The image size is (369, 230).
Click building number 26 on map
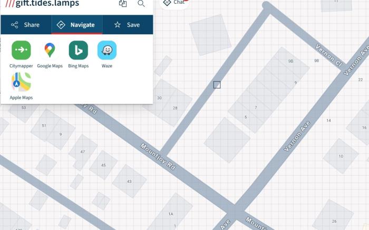point(334,221)
